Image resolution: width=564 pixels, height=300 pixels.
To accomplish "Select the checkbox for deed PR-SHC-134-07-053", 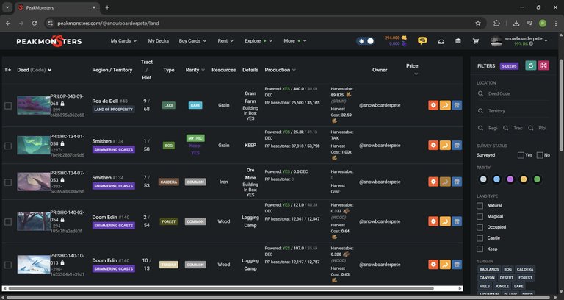I will (x=8, y=182).
